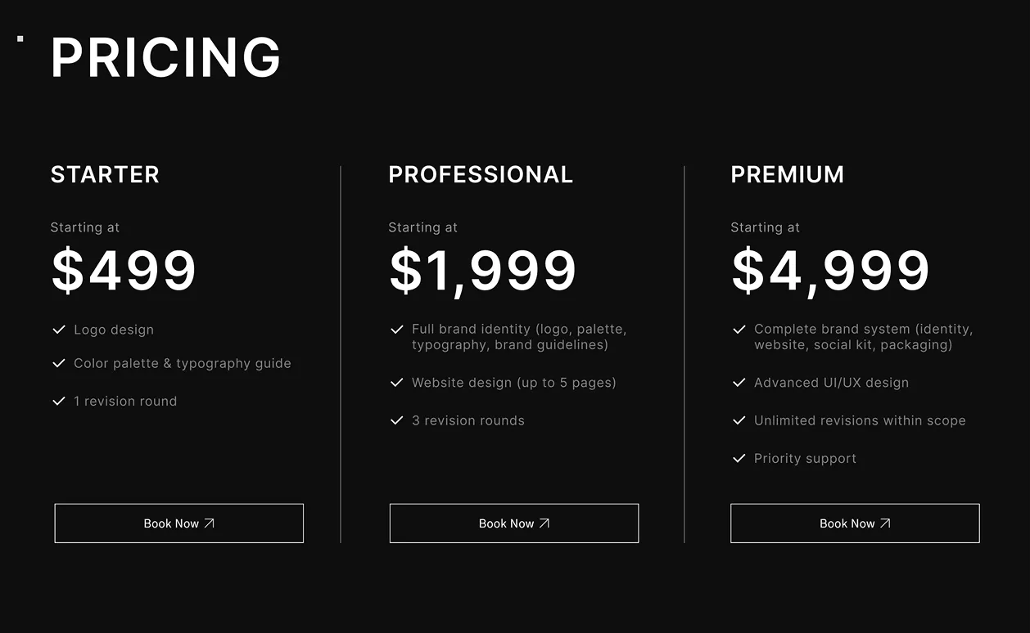
Task: Click the checkmark beside 1 revision round
Action: pyautogui.click(x=59, y=401)
